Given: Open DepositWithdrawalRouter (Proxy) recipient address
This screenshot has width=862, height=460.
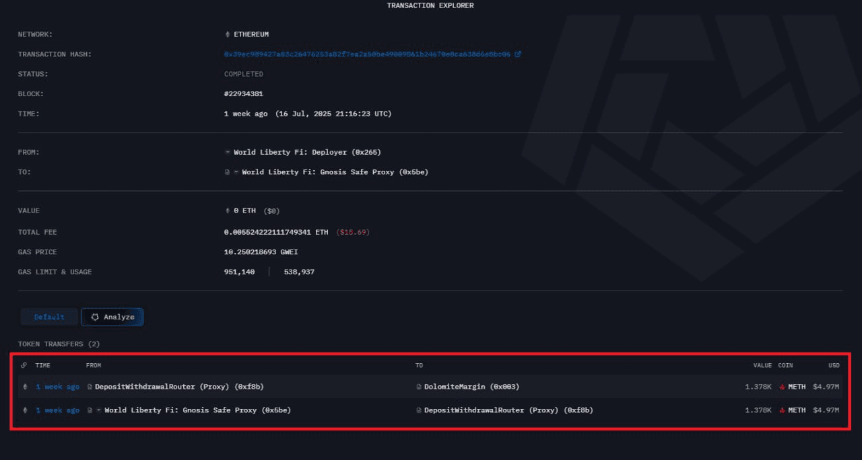Looking at the screenshot, I should point(508,410).
